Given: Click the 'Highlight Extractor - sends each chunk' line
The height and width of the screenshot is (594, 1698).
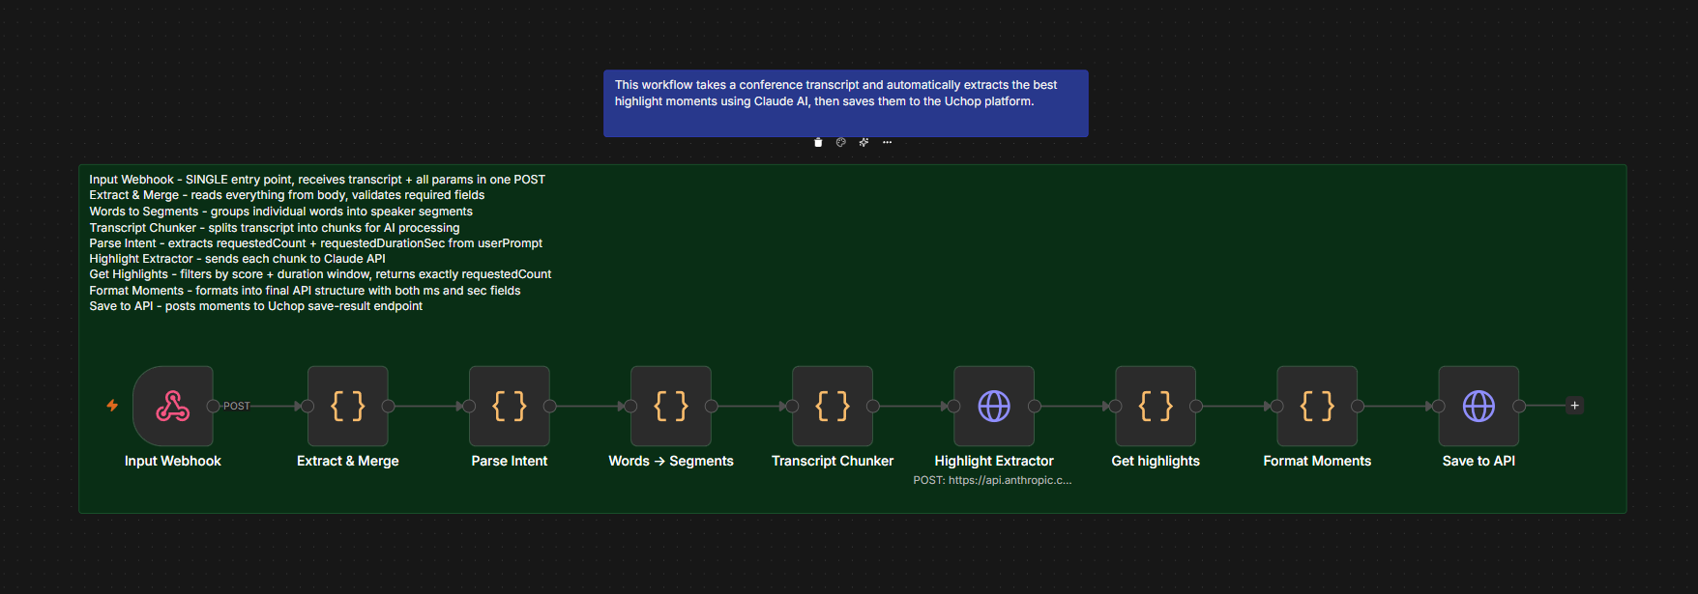Looking at the screenshot, I should click(238, 259).
